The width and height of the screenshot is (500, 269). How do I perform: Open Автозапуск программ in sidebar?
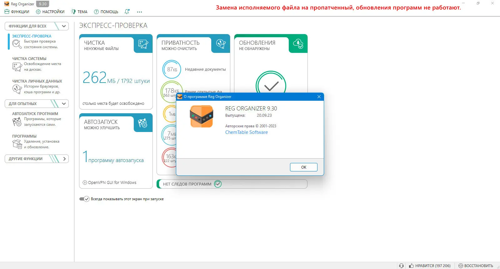tap(37, 119)
